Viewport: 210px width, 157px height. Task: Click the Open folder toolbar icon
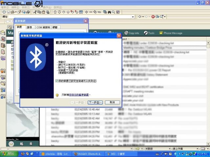[x=12, y=12]
